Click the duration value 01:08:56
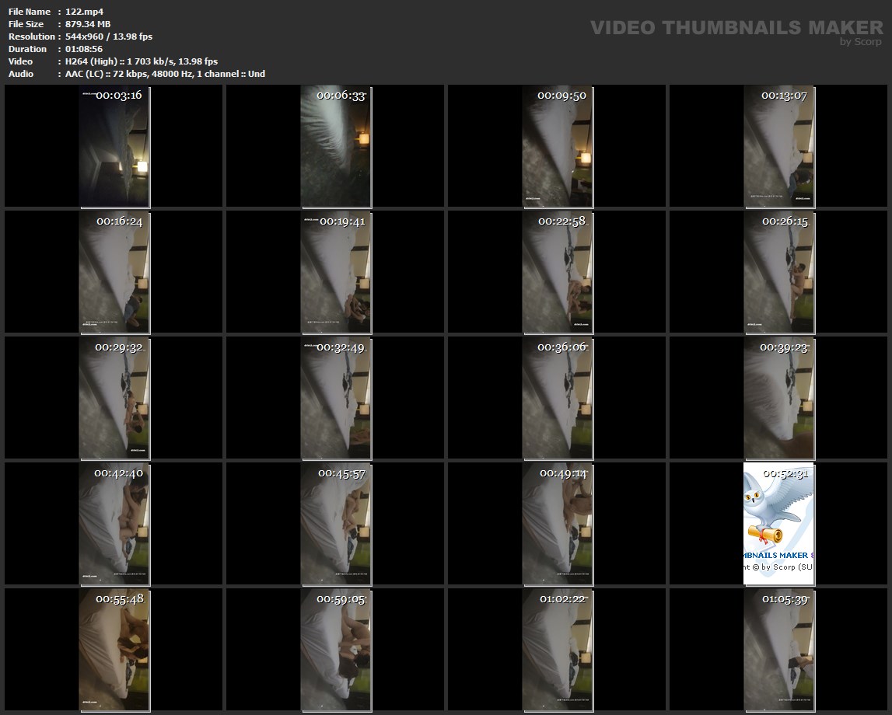This screenshot has height=715, width=892. (x=84, y=49)
